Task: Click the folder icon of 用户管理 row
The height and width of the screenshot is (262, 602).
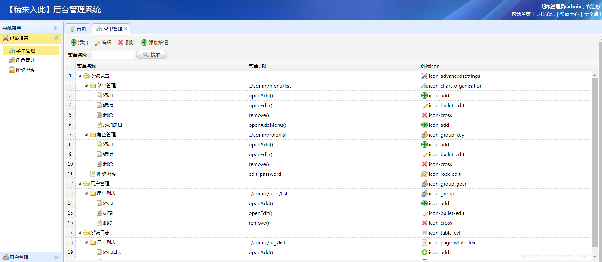Action: pyautogui.click(x=87, y=184)
